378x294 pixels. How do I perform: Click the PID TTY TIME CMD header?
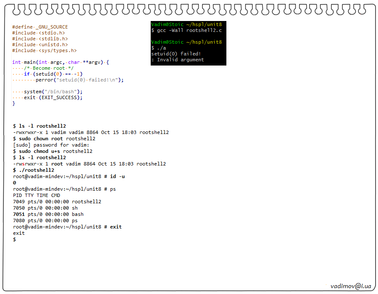37,195
